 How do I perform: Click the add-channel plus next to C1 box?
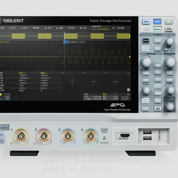(17, 97)
